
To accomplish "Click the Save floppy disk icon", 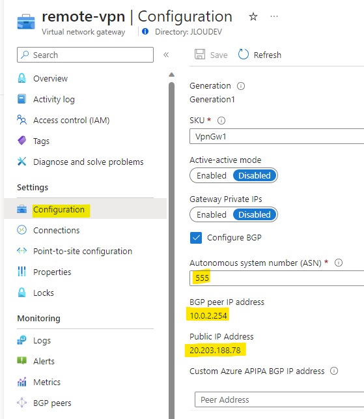I will click(200, 54).
